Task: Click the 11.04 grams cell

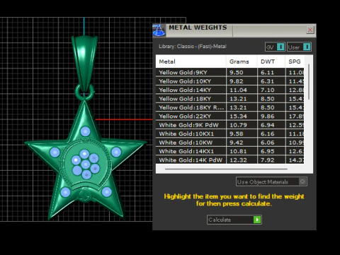Action: click(242, 90)
